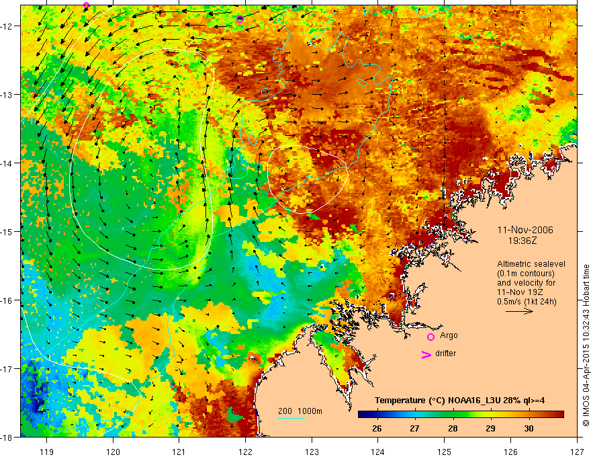The height and width of the screenshot is (457, 591).
Task: Click the magenta drifter arrowhead legend symbol
Action: click(425, 355)
